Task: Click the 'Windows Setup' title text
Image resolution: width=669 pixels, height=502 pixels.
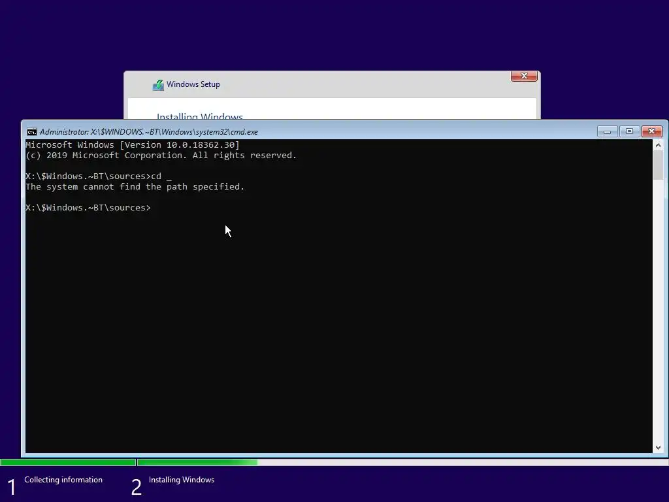Action: [x=193, y=84]
